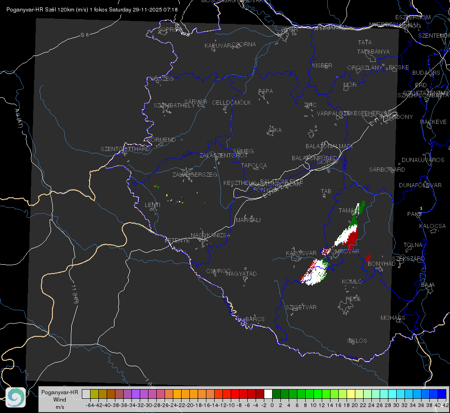Viewport: 450px width, 413px height.
Task: Click the swirl logo icon beside the legend
Action: click(x=16, y=397)
